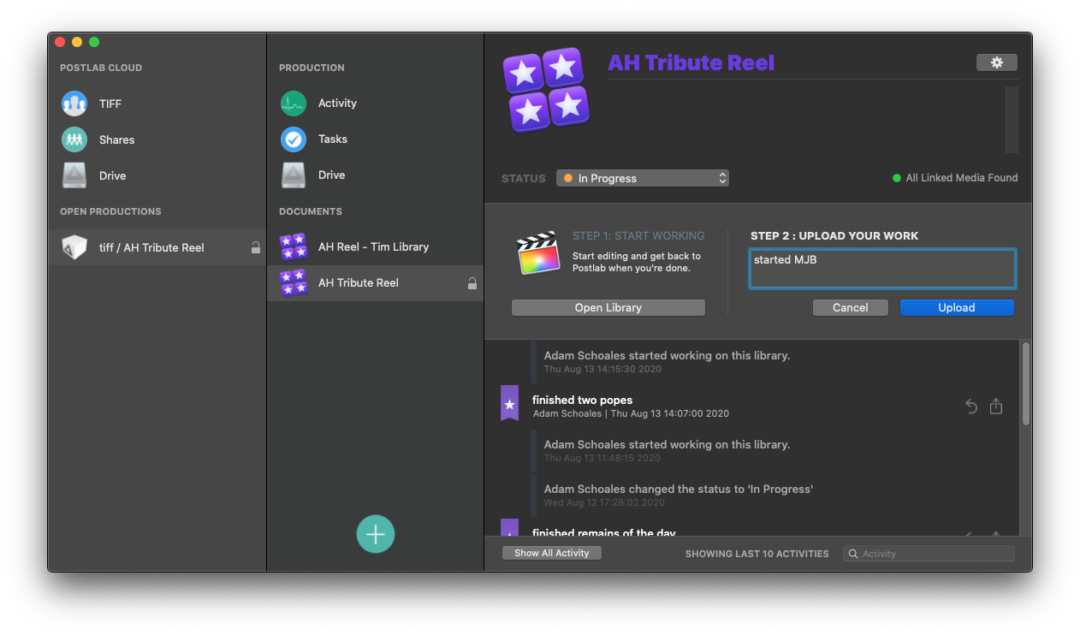The height and width of the screenshot is (635, 1080).
Task: Select tiff / AH Tribute Reel production
Action: click(157, 247)
